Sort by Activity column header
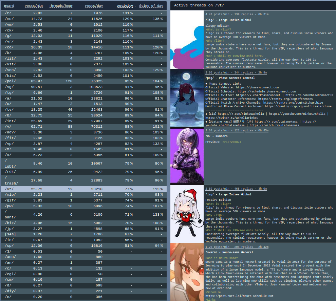The height and width of the screenshot is (301, 336). [125, 6]
